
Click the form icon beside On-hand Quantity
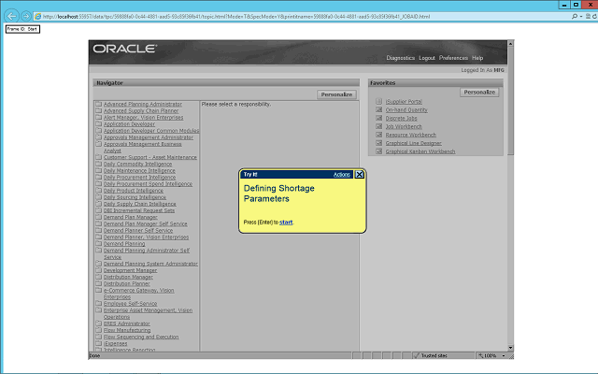click(378, 110)
